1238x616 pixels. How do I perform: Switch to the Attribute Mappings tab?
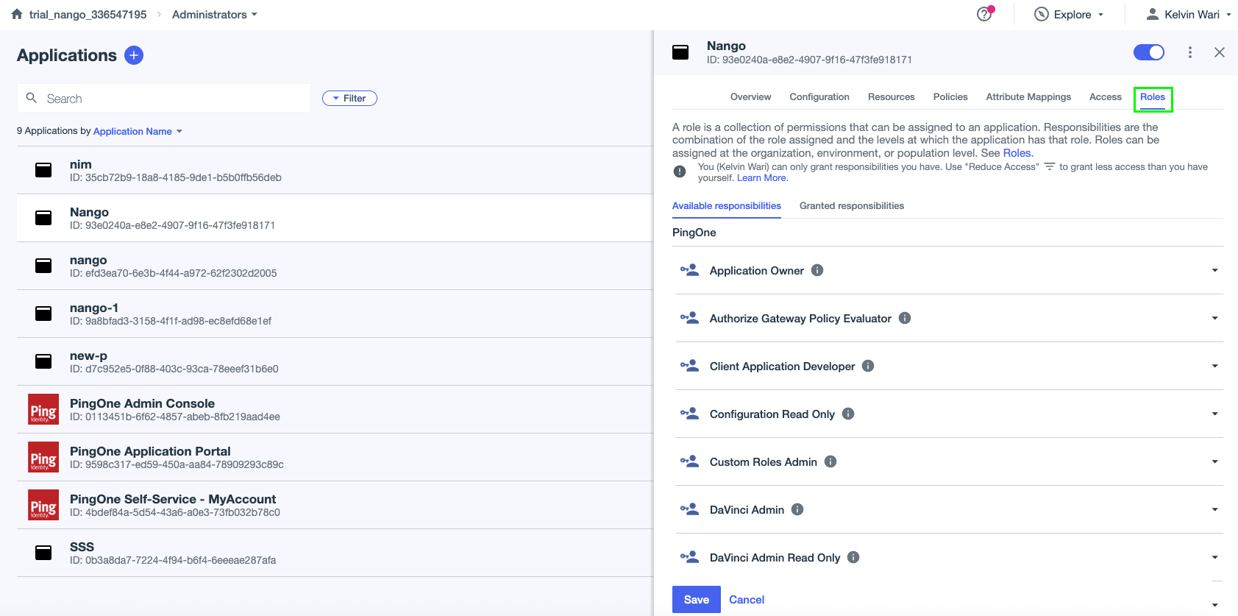(x=1028, y=96)
